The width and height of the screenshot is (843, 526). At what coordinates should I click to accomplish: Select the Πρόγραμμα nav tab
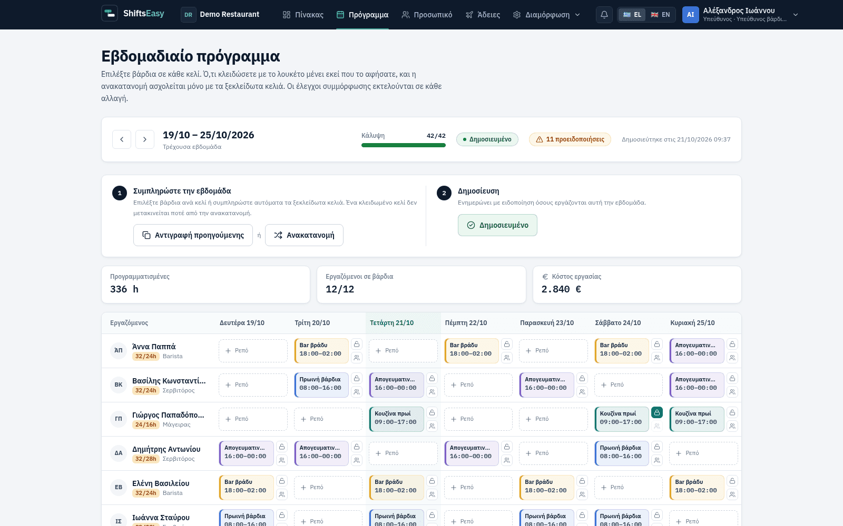click(x=362, y=15)
